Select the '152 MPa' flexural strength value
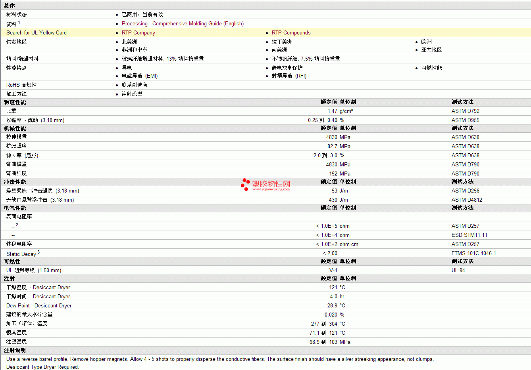Image resolution: width=531 pixels, height=370 pixels. [340, 174]
